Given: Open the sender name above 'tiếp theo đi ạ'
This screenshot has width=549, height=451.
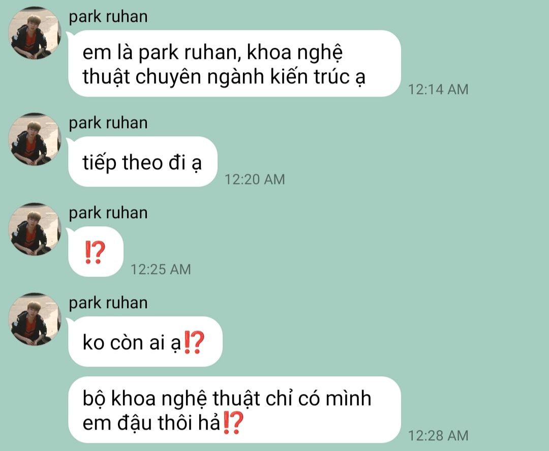Looking at the screenshot, I should [x=108, y=123].
